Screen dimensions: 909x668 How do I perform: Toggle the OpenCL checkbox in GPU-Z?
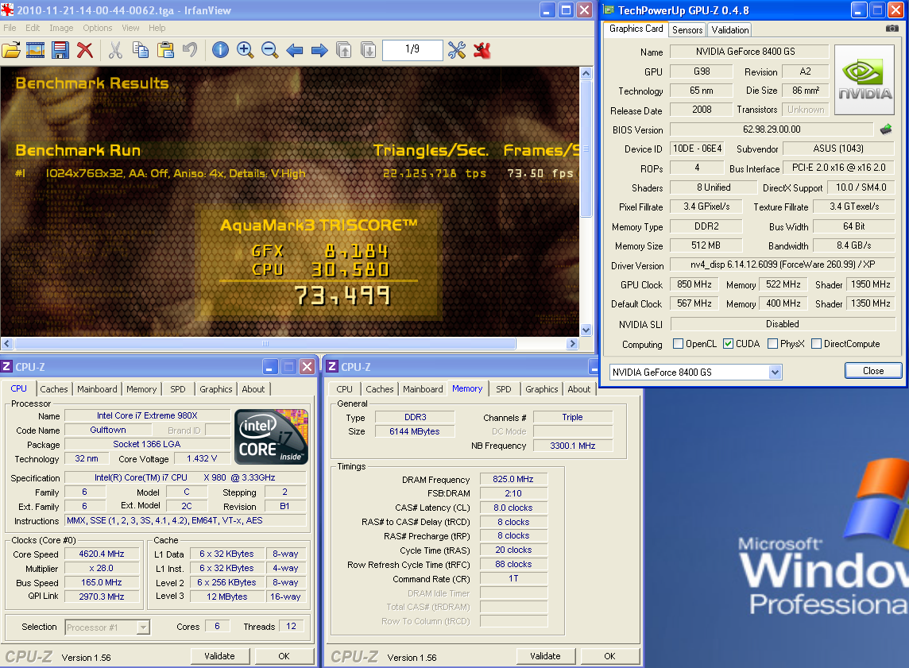(x=678, y=344)
